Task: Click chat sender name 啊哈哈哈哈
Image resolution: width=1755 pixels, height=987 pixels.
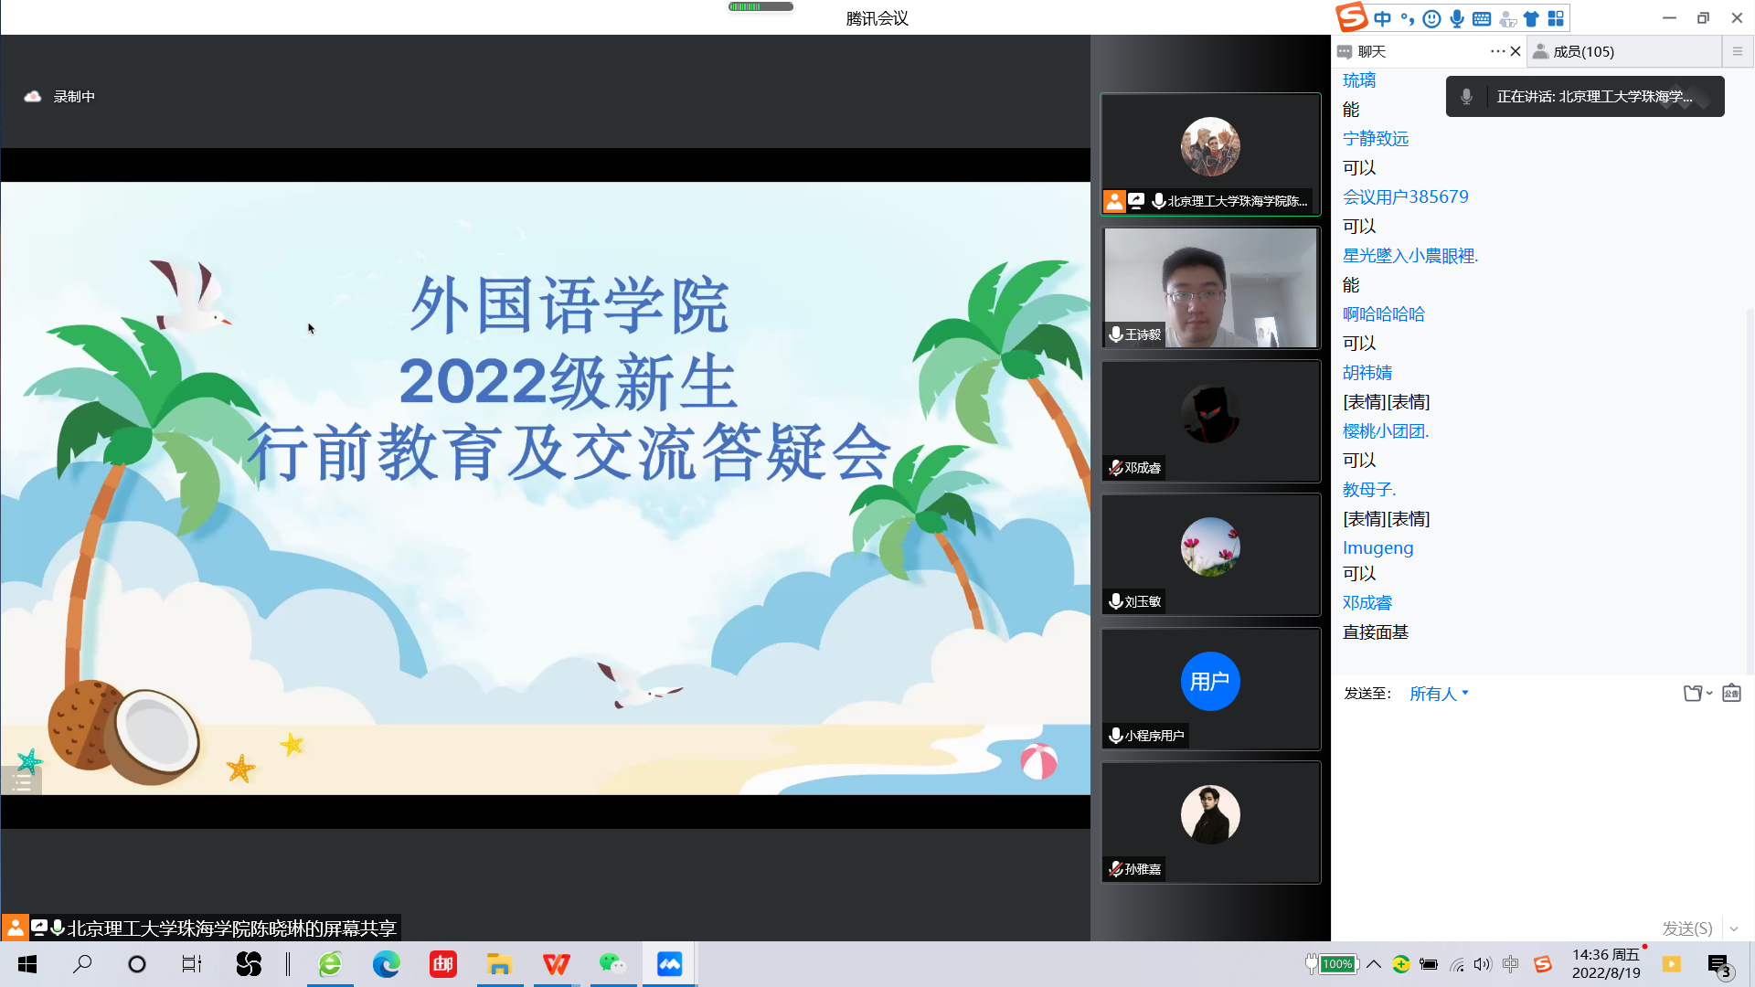Action: 1384,314
